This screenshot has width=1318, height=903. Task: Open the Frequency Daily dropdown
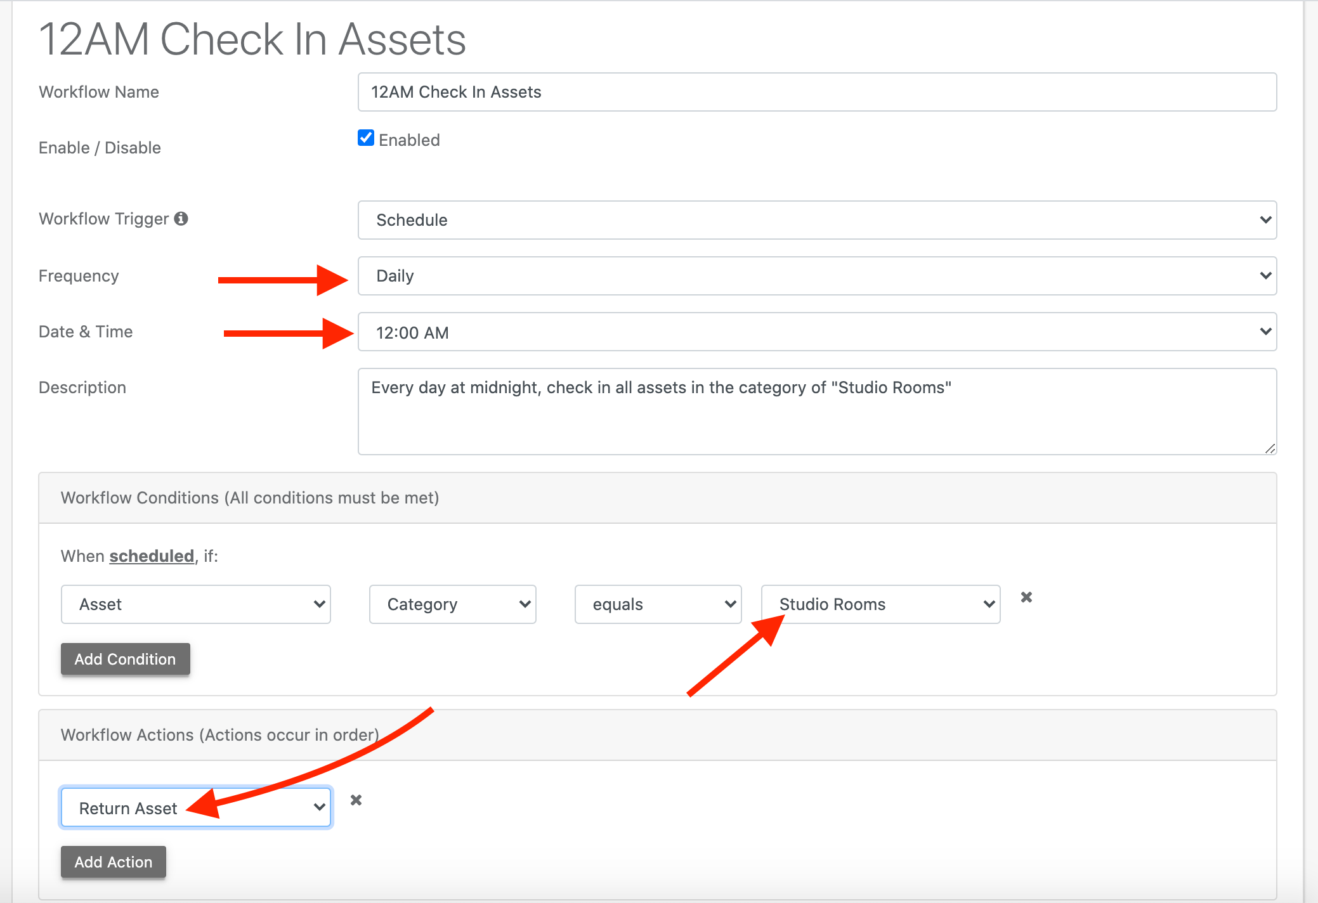coord(817,276)
